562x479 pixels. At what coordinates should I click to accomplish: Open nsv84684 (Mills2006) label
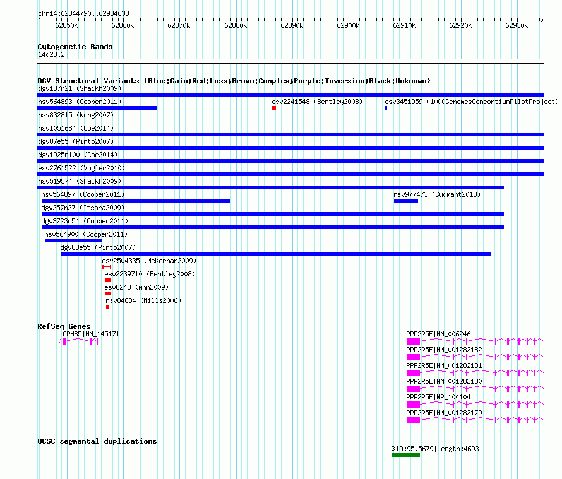[x=143, y=300]
